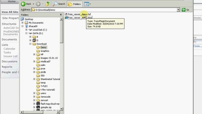Open Issues List link
This screenshot has width=202, height=114.
pyautogui.click(x=10, y=56)
